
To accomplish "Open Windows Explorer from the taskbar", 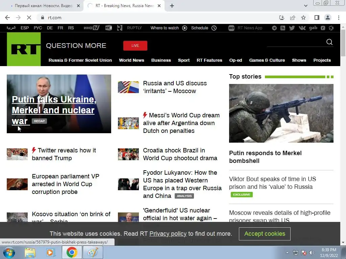I will (x=30, y=253).
